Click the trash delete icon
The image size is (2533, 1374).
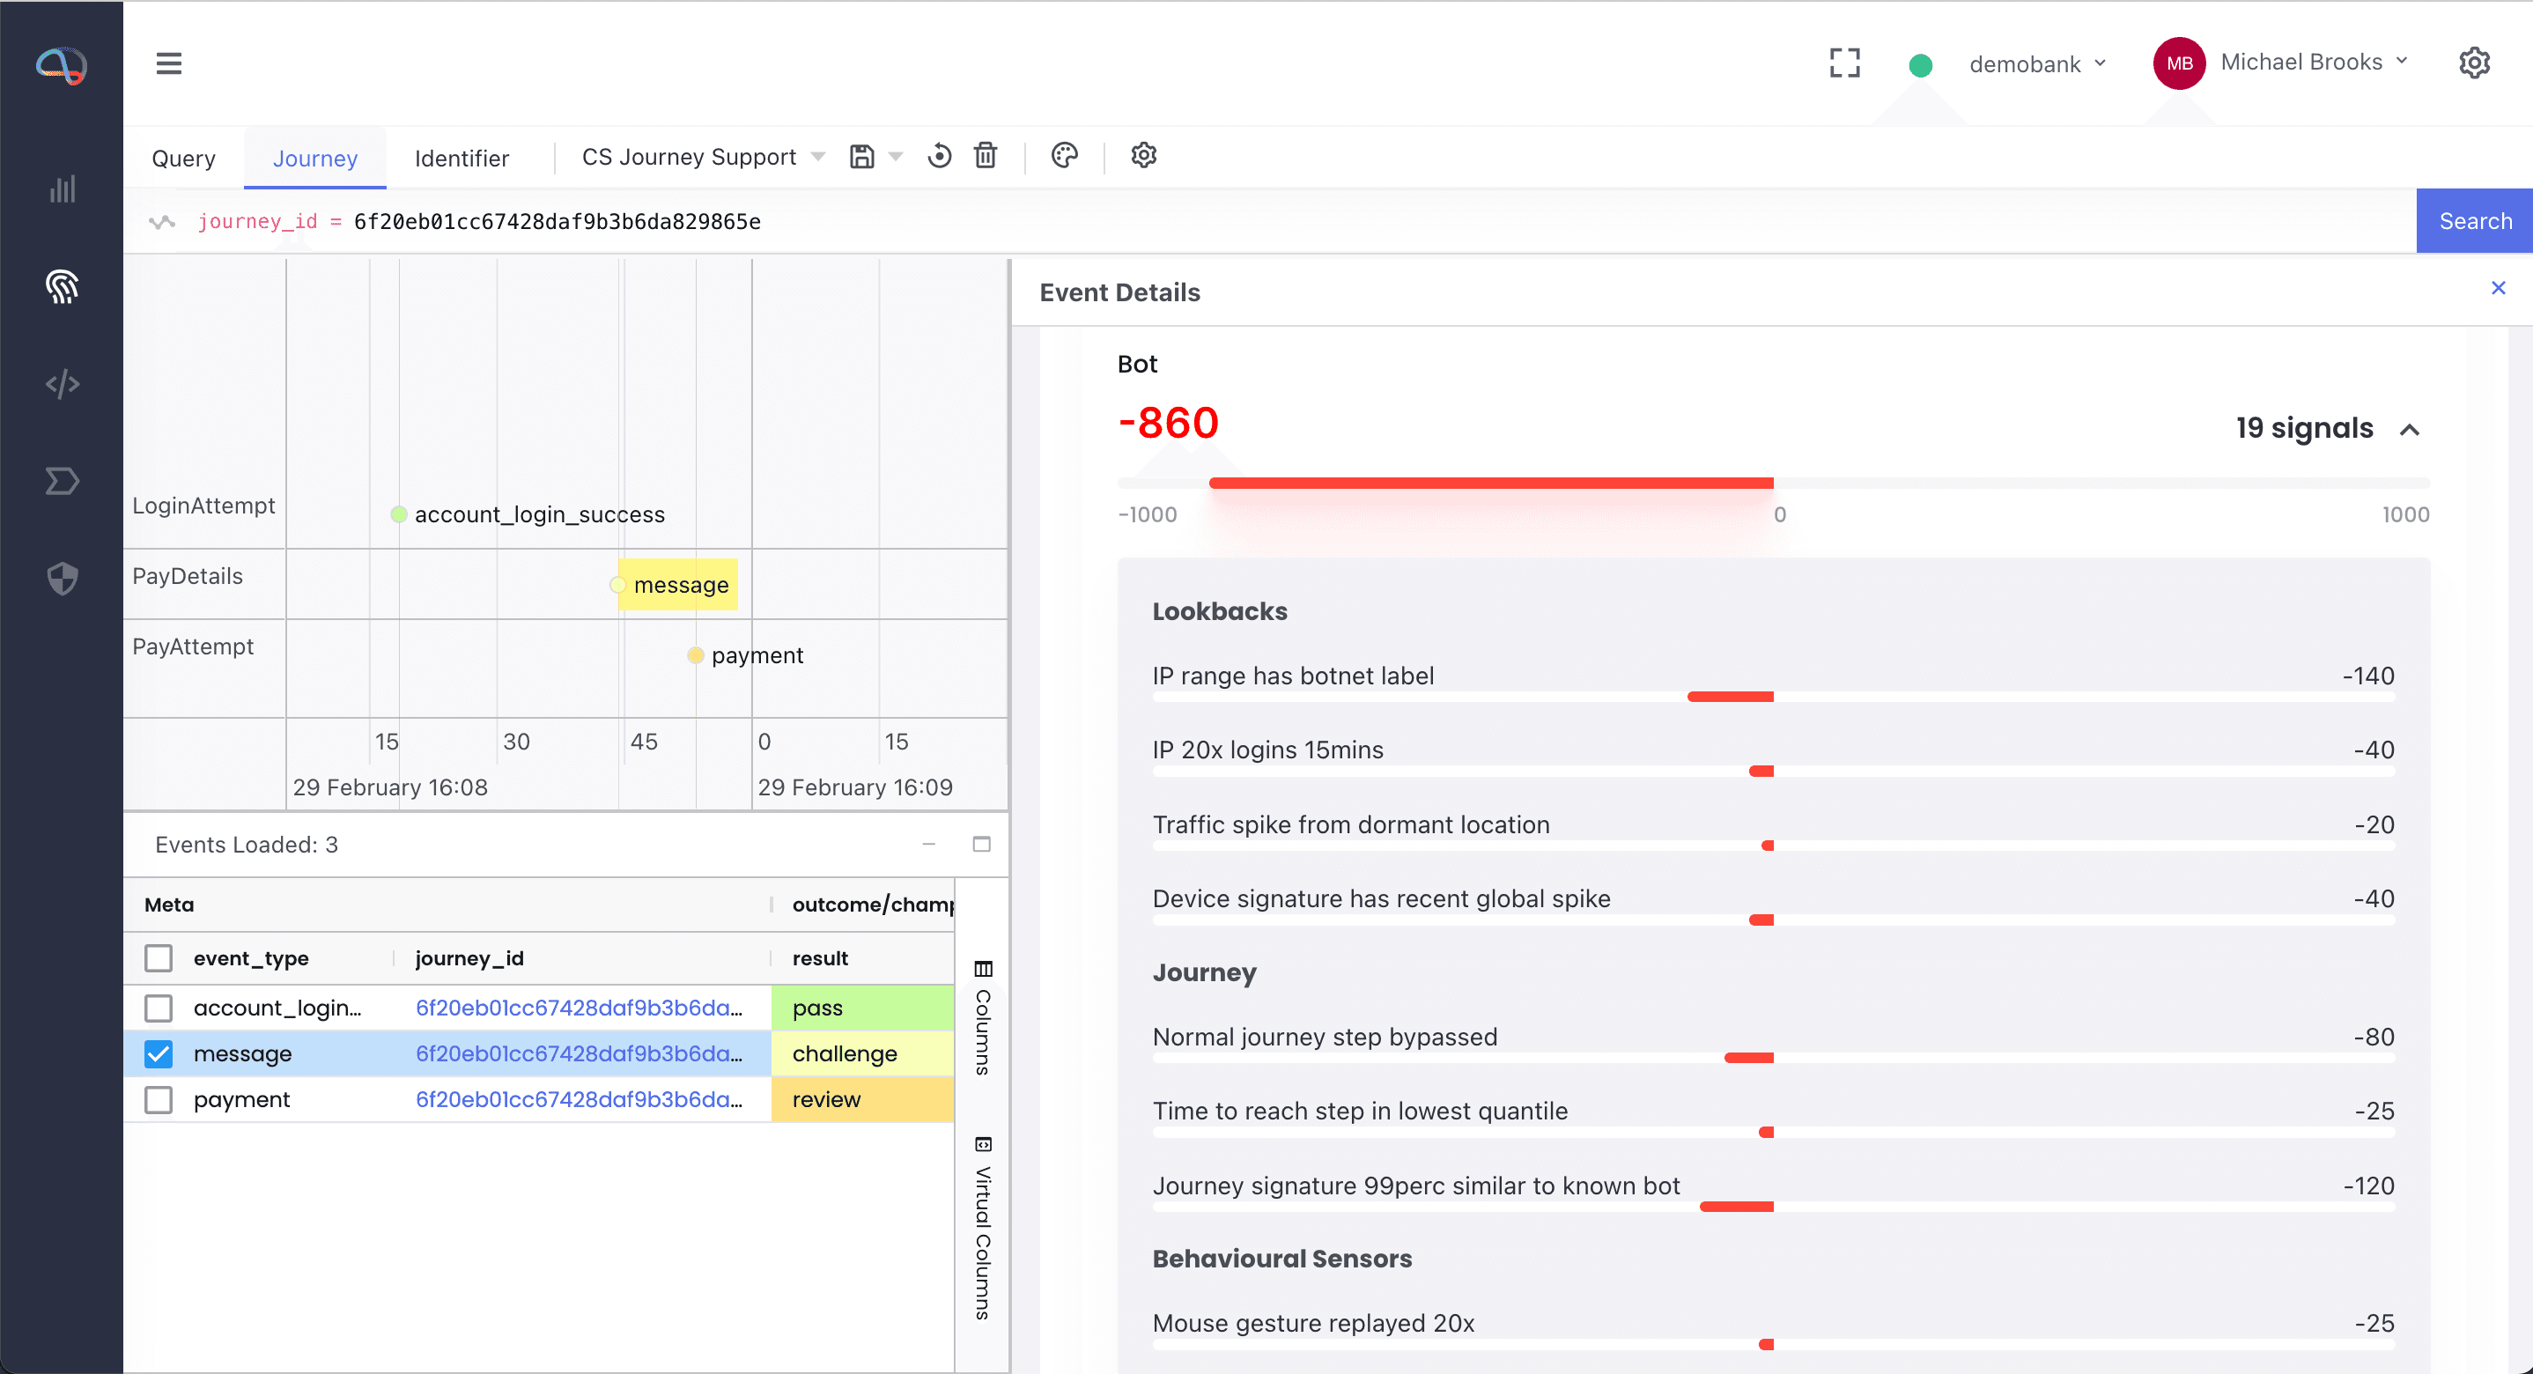click(x=986, y=157)
